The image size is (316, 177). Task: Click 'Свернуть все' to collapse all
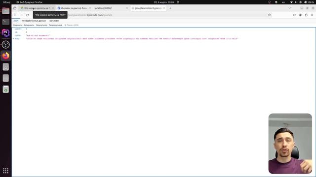tap(41, 25)
